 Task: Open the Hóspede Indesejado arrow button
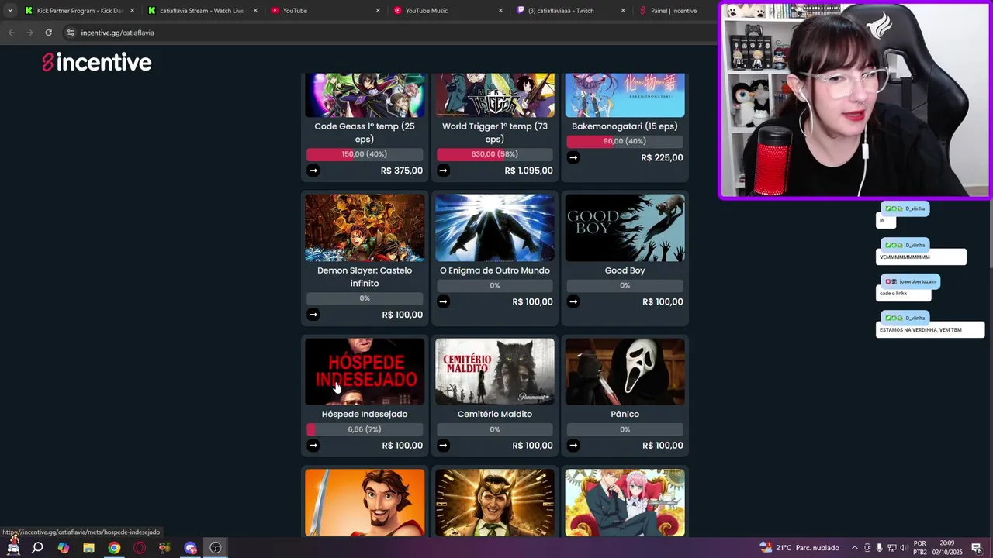point(313,446)
